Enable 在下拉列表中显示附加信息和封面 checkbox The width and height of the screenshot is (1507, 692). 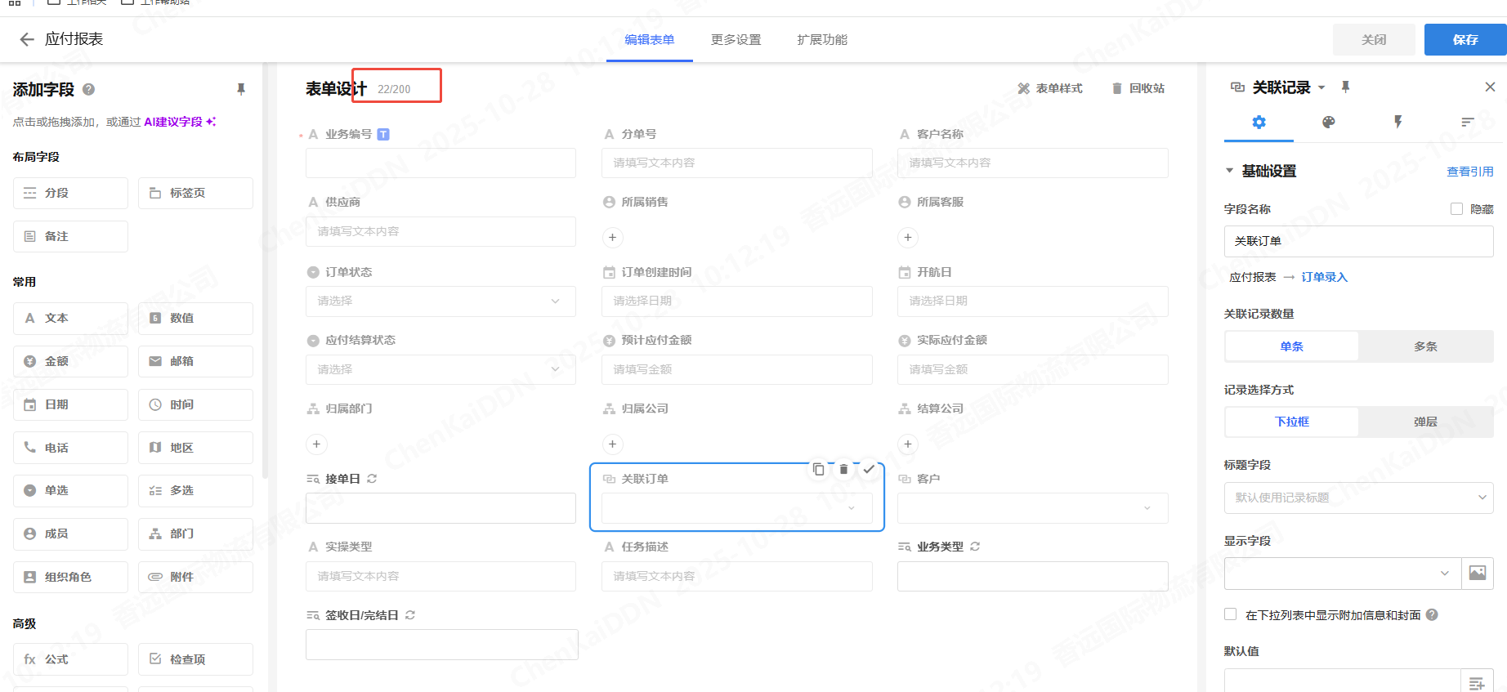(1230, 614)
